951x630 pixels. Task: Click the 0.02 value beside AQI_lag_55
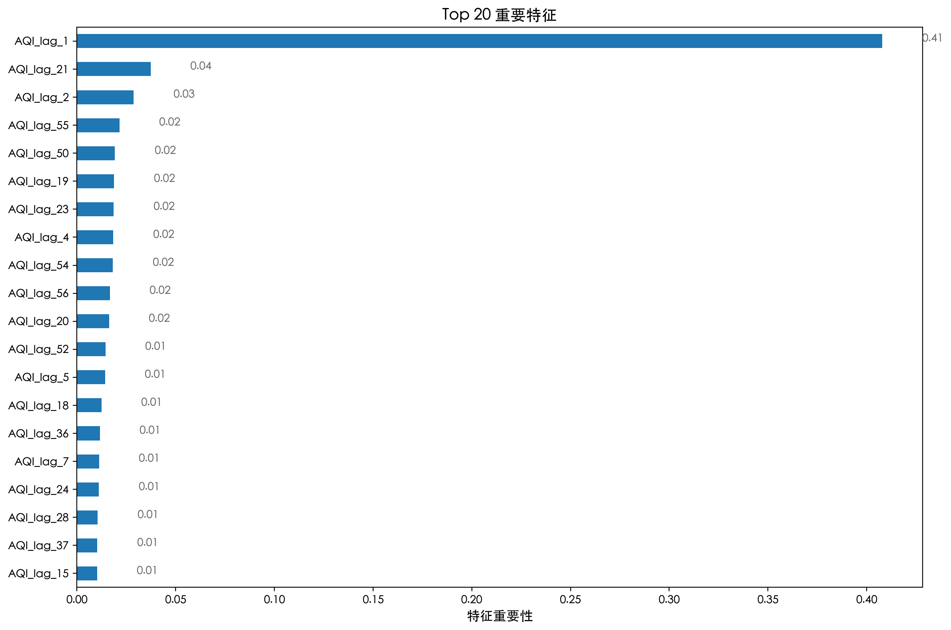coord(170,122)
